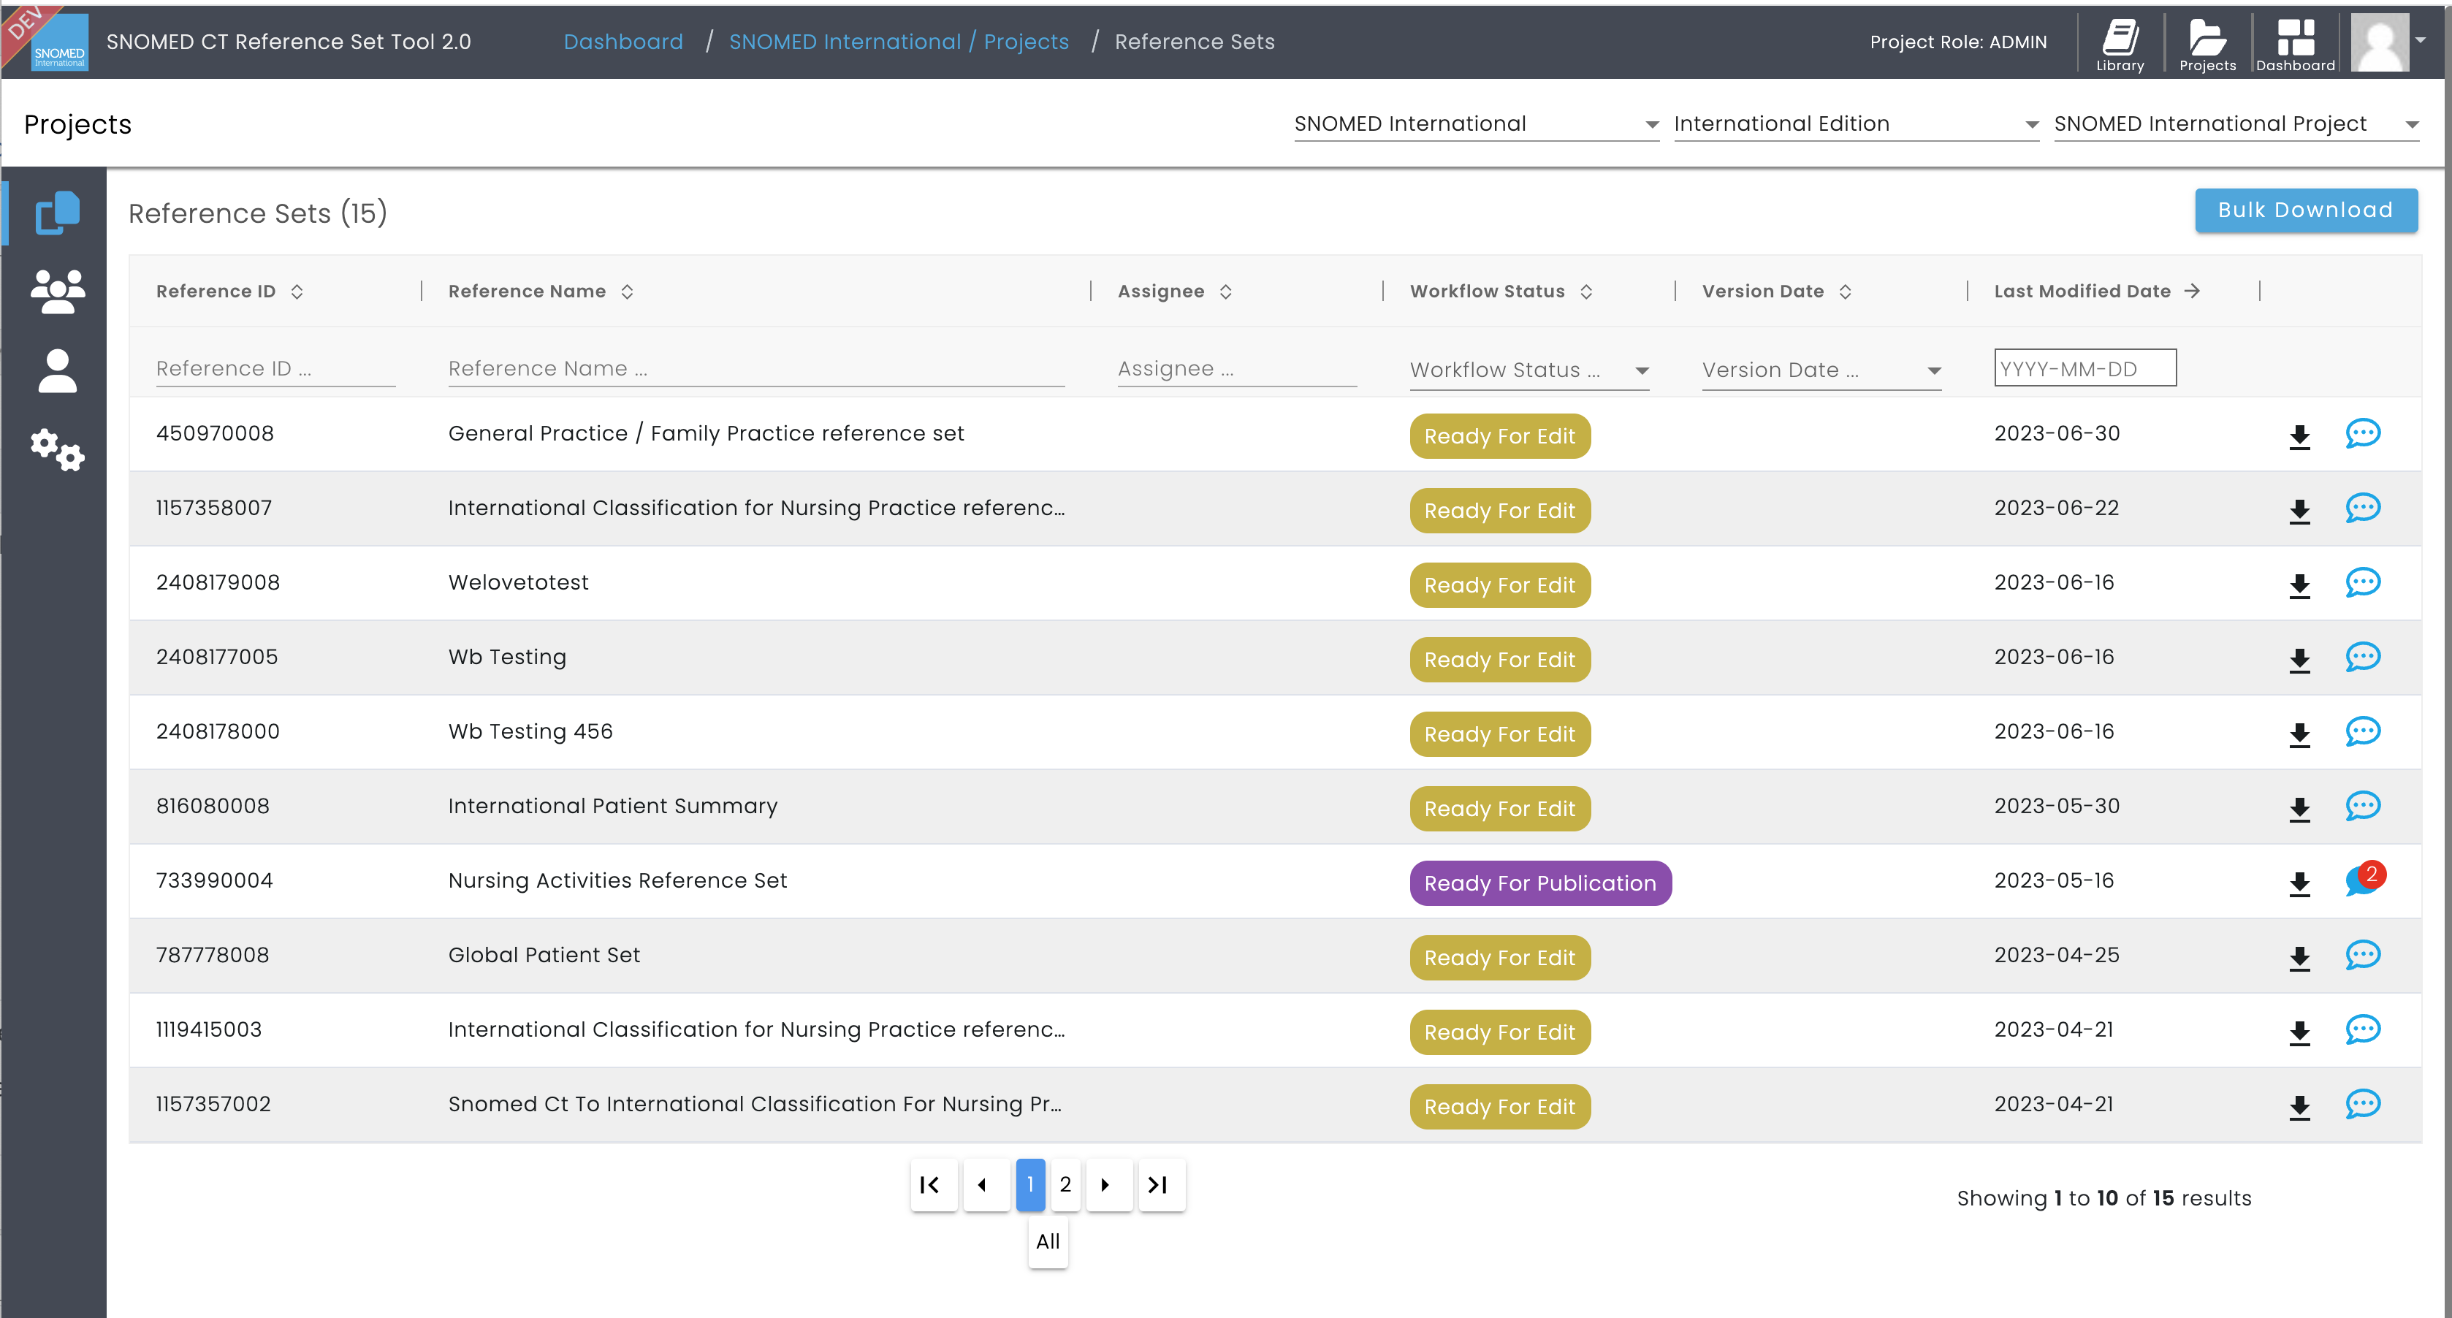Sort table by Version Date
2452x1318 pixels.
(1846, 292)
